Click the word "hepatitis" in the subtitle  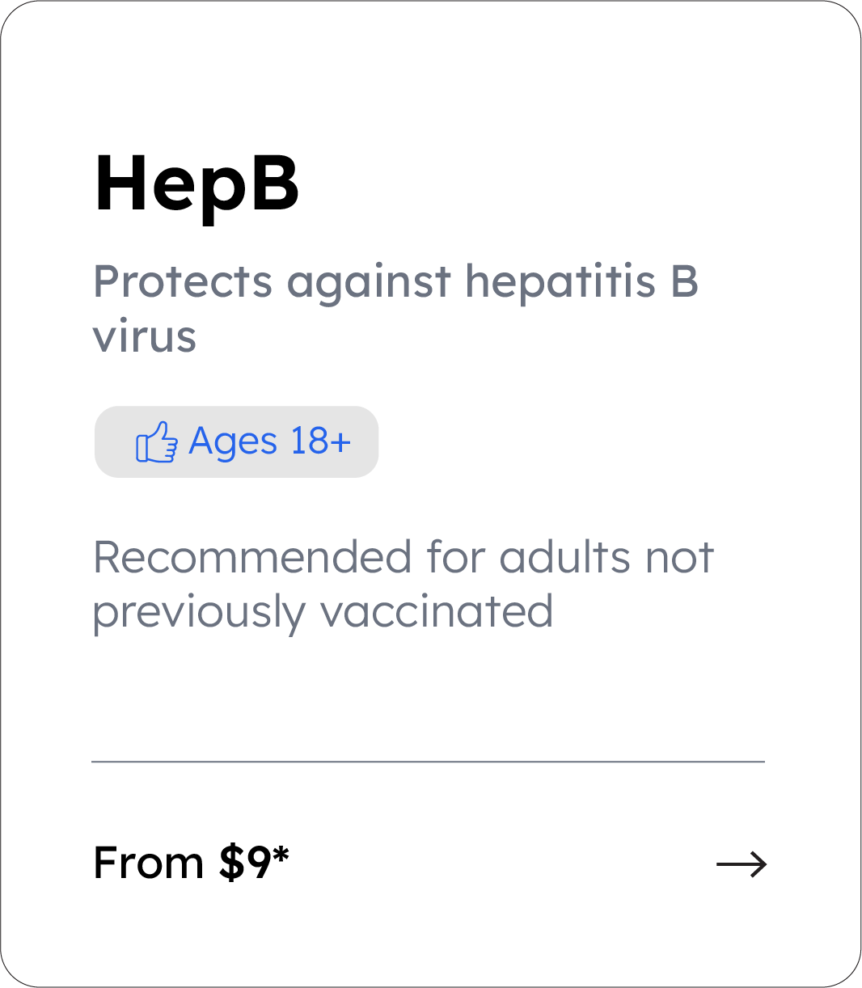pyautogui.click(x=560, y=281)
